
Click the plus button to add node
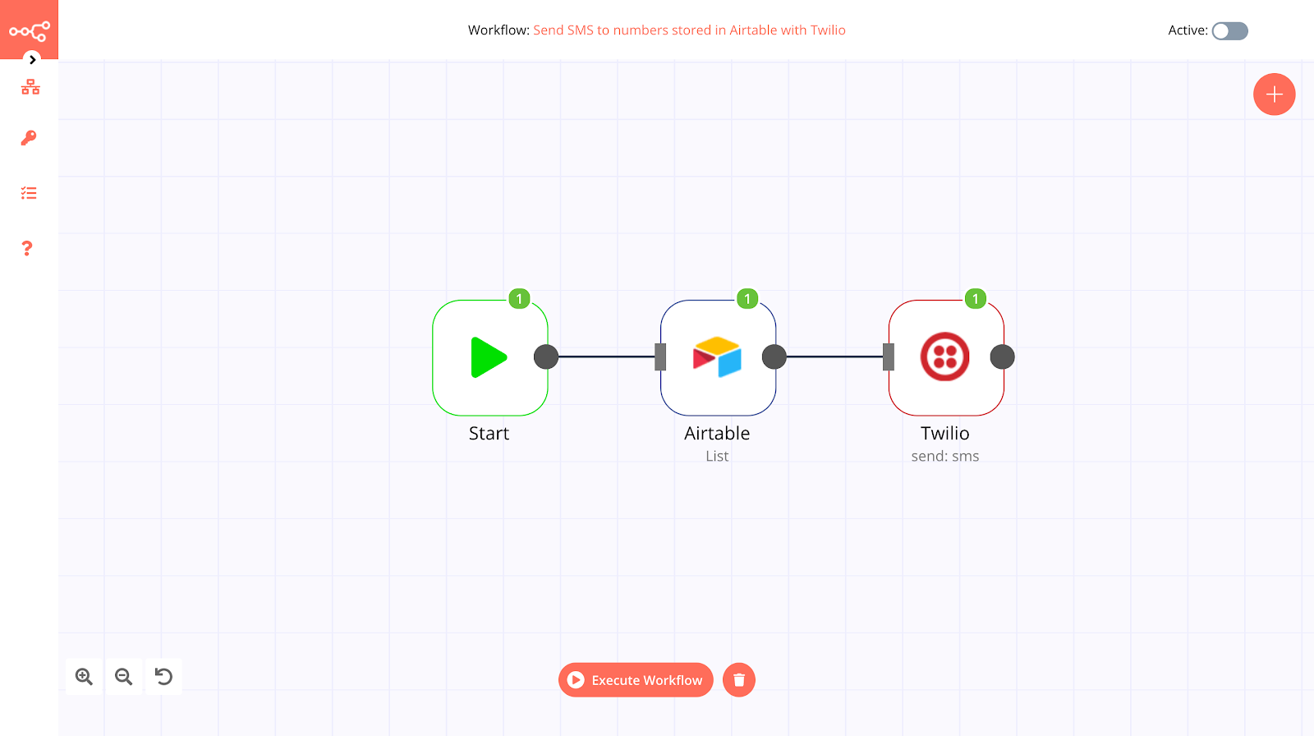point(1275,94)
